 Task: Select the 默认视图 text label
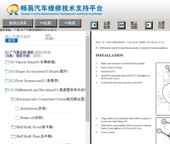134,25
